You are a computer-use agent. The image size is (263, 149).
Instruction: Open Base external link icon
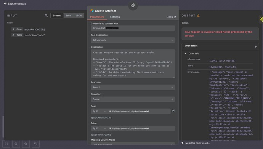(173, 111)
